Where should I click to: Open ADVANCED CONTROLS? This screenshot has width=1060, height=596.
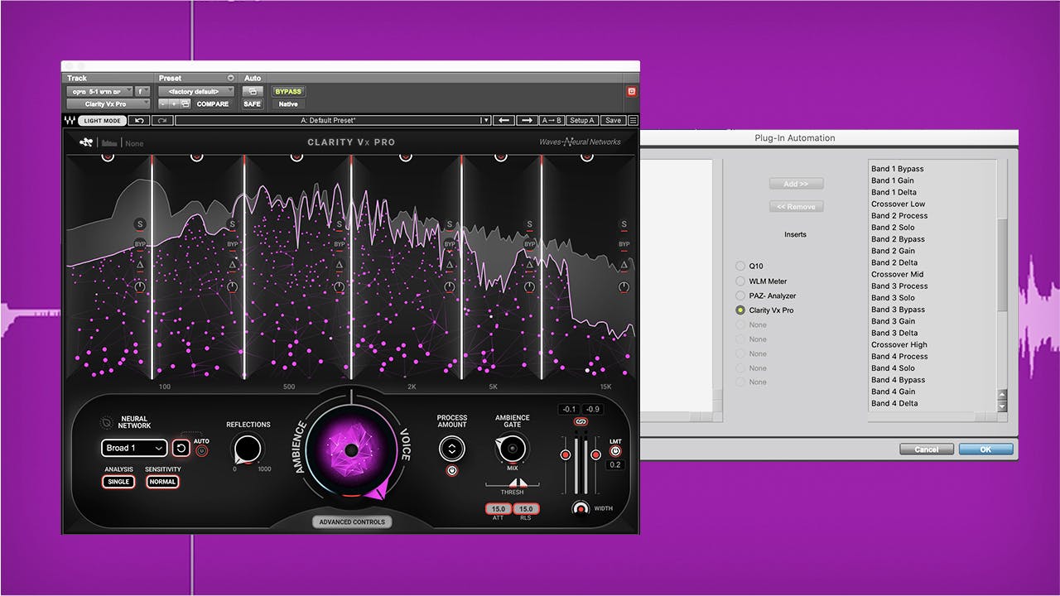[352, 522]
